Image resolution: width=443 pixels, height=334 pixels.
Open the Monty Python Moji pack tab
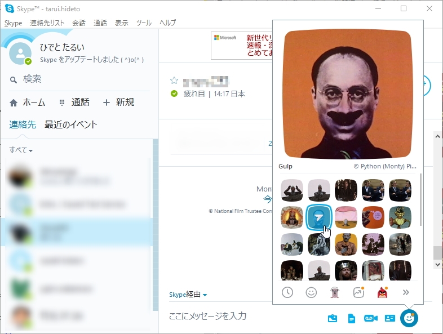tap(335, 292)
